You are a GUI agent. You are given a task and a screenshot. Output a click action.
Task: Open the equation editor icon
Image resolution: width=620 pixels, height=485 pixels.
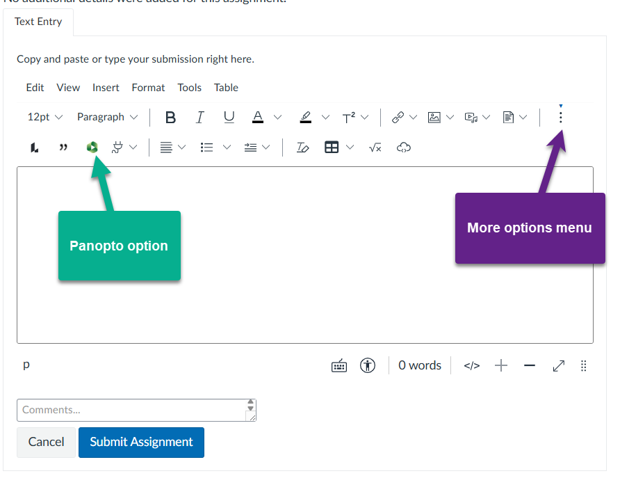pos(375,148)
